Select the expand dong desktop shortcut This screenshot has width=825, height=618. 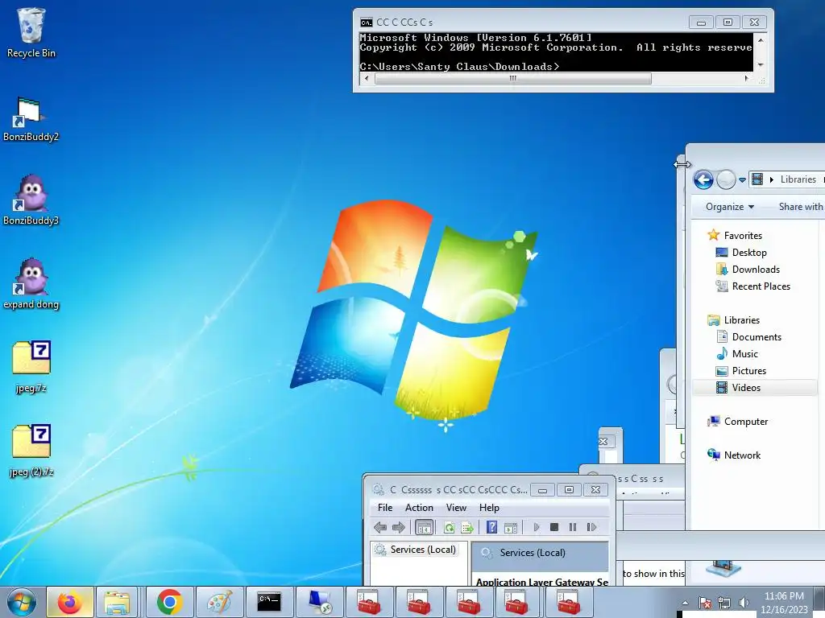[31, 284]
